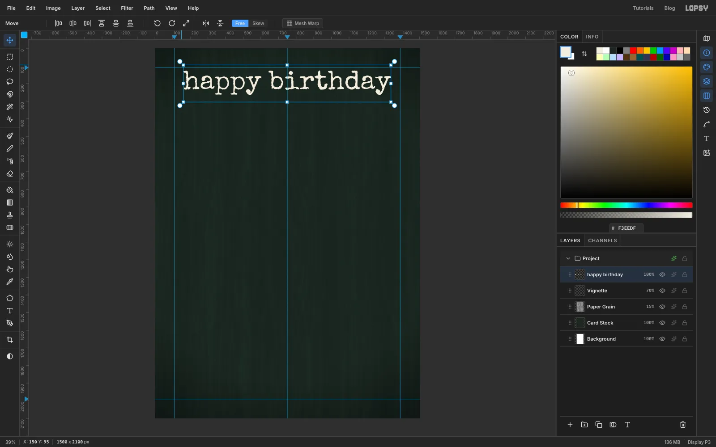Viewport: 716px width, 447px height.
Task: Open the Tutorials link
Action: (643, 8)
